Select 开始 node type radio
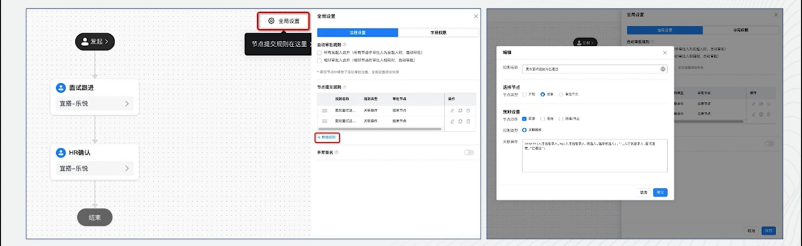 525,94
